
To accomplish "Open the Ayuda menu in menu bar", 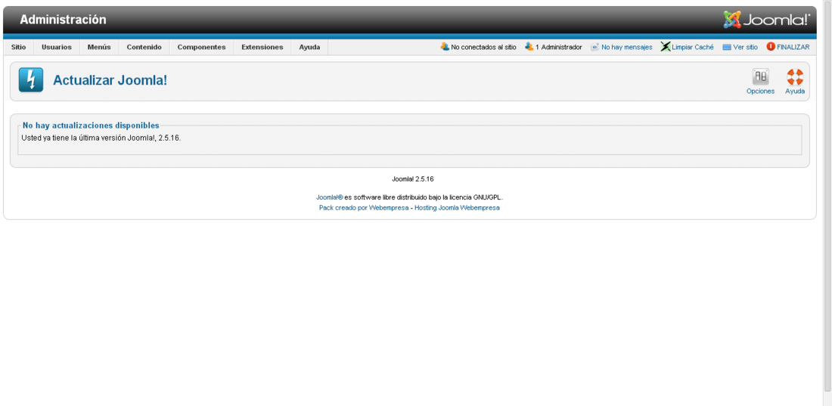I will pos(309,47).
